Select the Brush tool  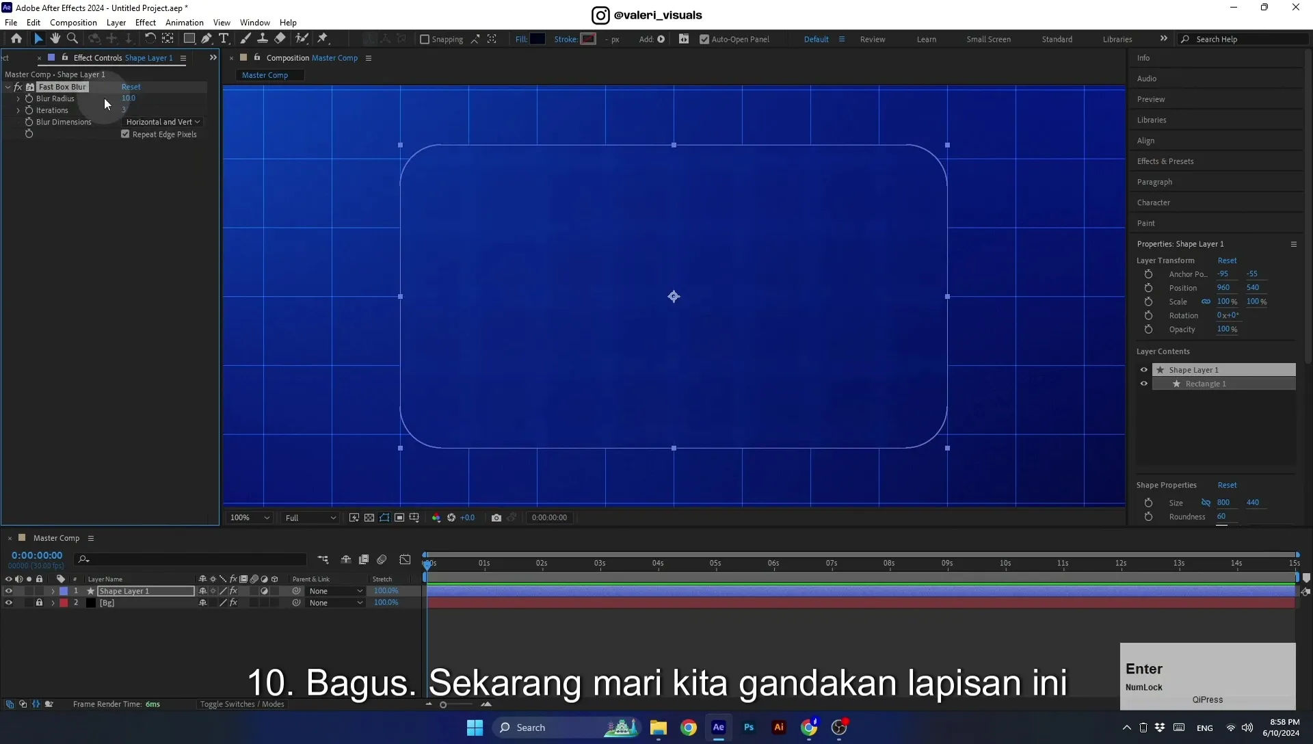[246, 39]
